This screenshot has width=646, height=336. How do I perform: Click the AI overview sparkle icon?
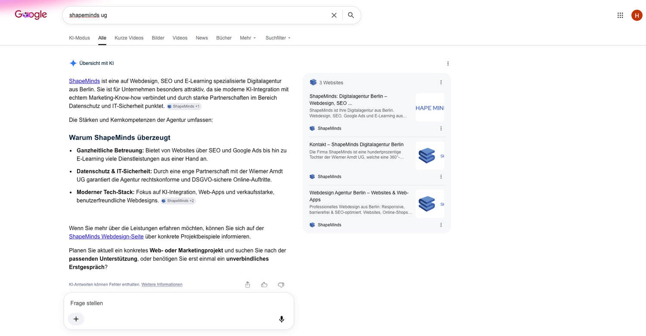pos(73,63)
